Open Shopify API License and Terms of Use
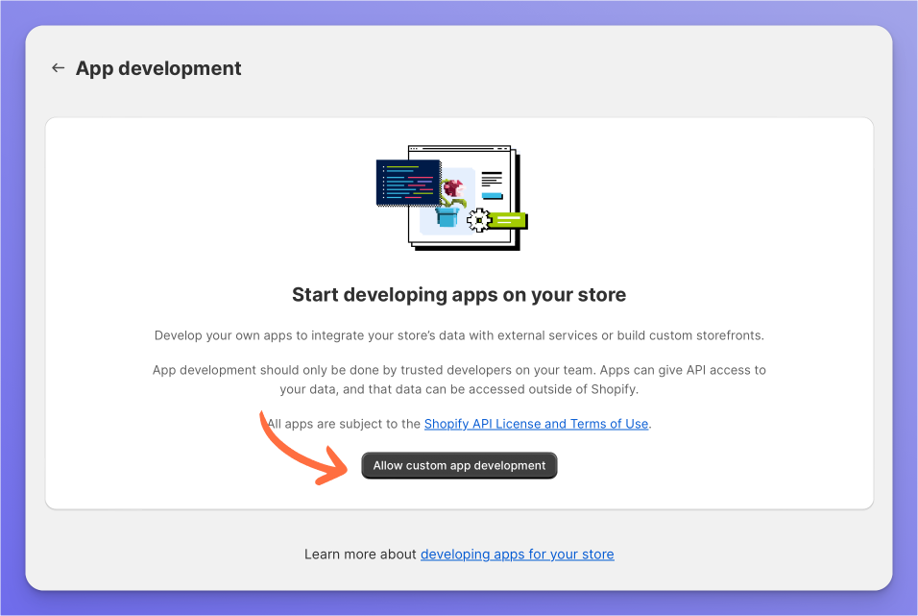This screenshot has width=918, height=616. point(536,424)
